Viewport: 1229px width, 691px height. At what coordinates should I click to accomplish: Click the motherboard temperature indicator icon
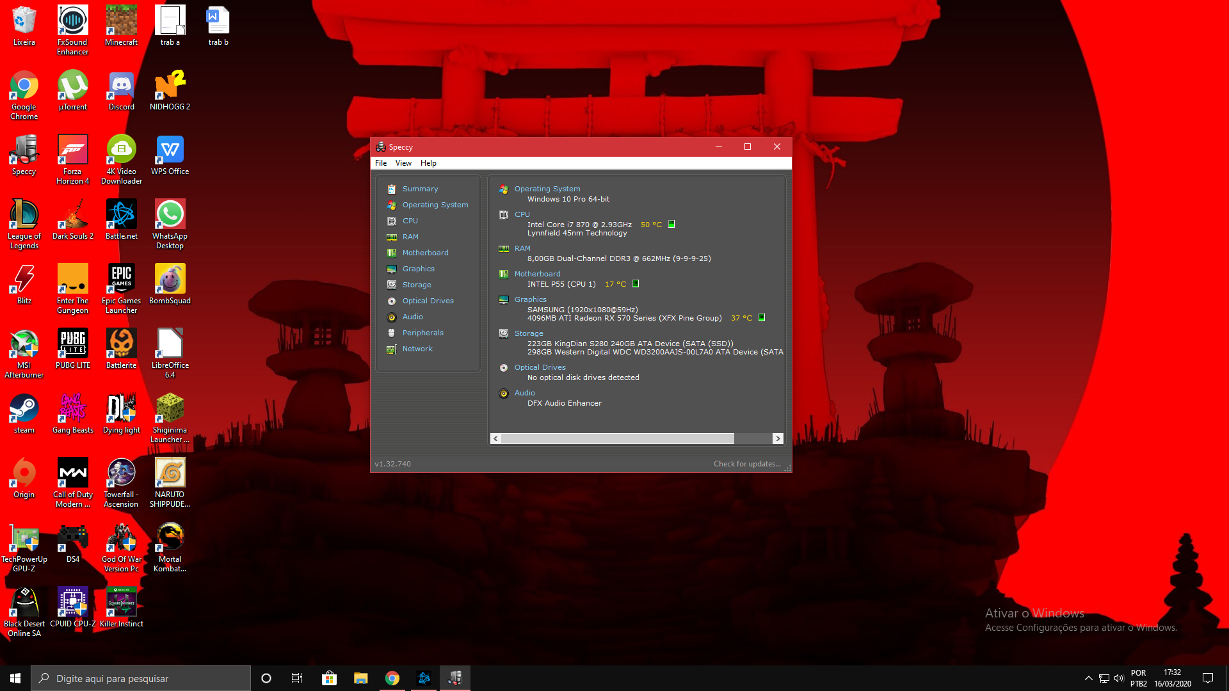pyautogui.click(x=636, y=283)
